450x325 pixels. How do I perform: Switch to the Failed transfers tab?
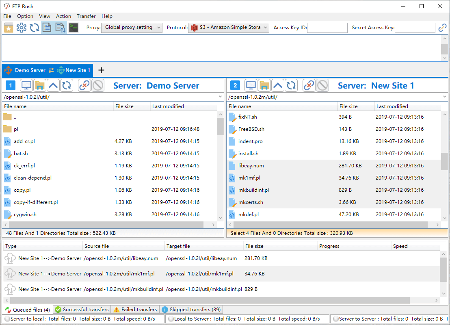[x=135, y=309]
